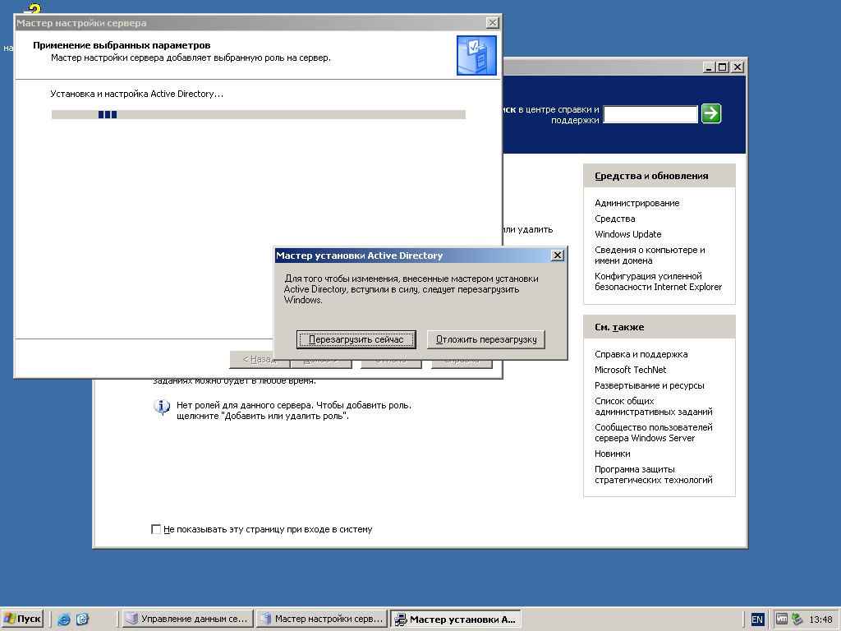Switch to Мастер установки Active Directory taskbar item

pyautogui.click(x=455, y=619)
